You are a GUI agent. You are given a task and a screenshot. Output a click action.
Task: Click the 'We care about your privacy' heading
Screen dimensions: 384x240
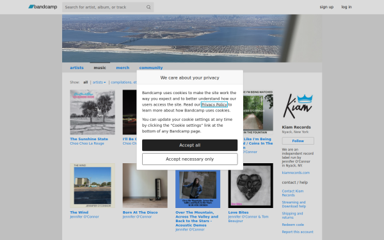pyautogui.click(x=190, y=77)
